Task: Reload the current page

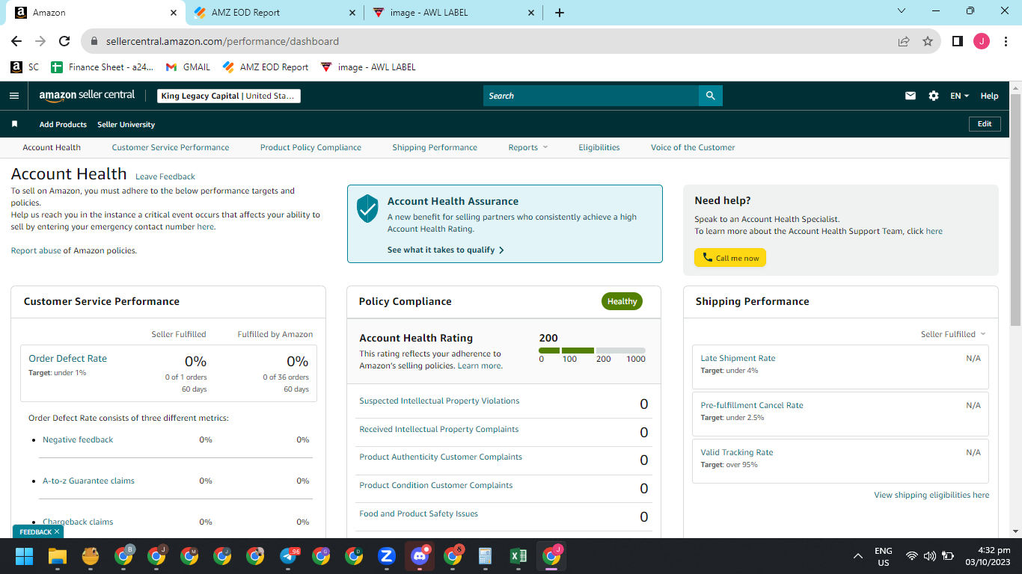Action: click(x=64, y=42)
